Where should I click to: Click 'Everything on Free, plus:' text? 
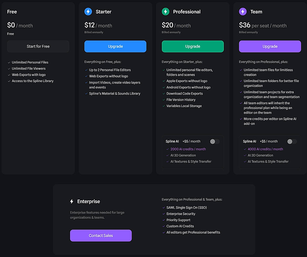(x=103, y=62)
